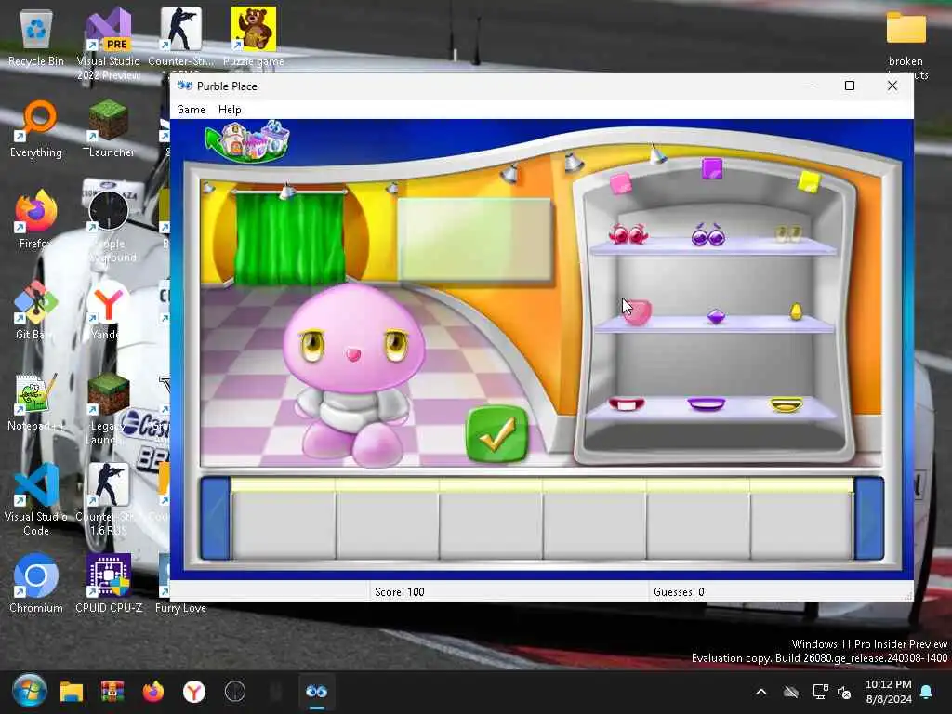Image resolution: width=952 pixels, height=714 pixels.
Task: Open the broken shortcuts folder
Action: (x=906, y=45)
